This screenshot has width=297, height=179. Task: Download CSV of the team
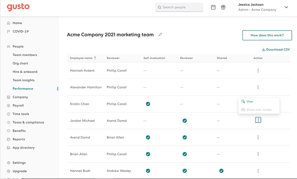pos(276,49)
